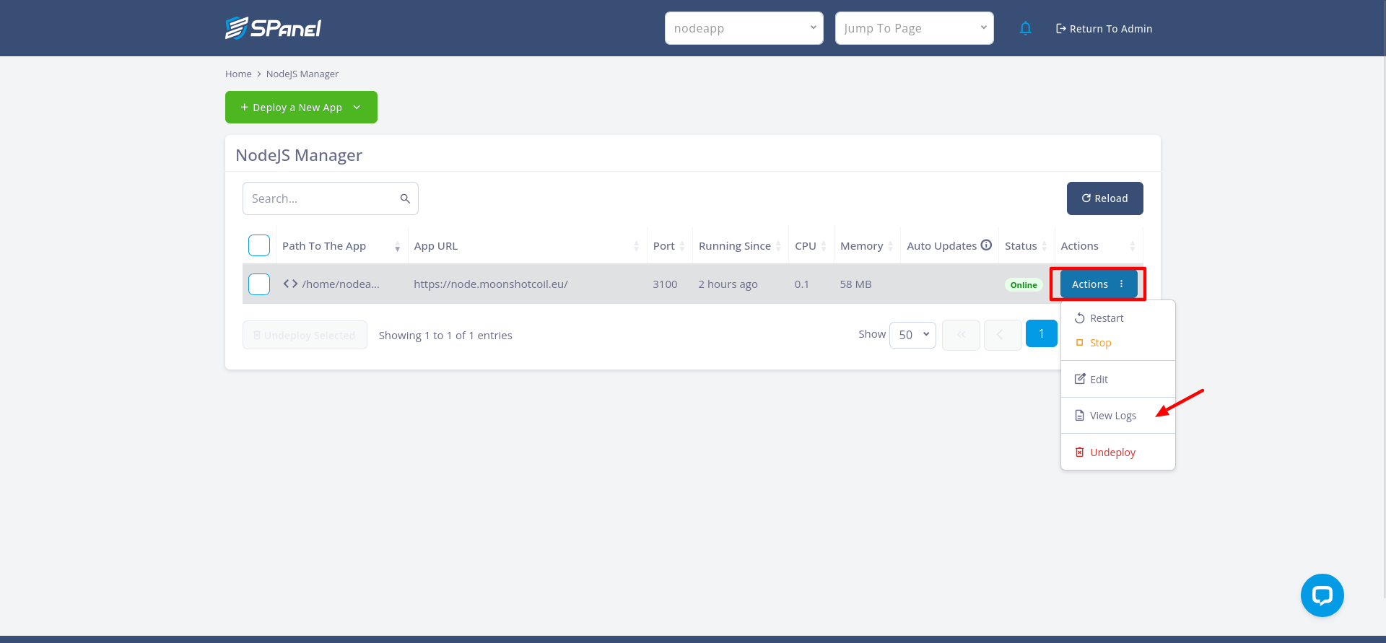Viewport: 1386px width, 643px height.
Task: Choose Stop from the Actions menu
Action: point(1118,343)
